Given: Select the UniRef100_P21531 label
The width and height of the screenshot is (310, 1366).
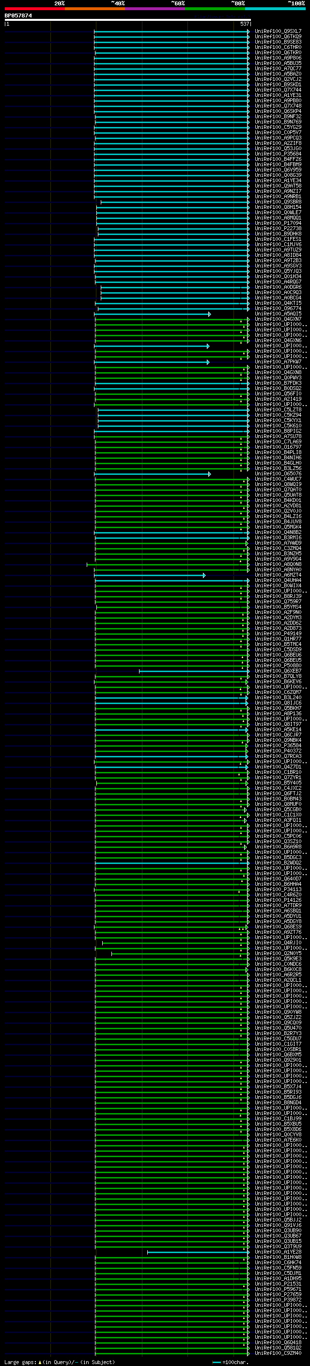Looking at the screenshot, I should click(278, 1284).
